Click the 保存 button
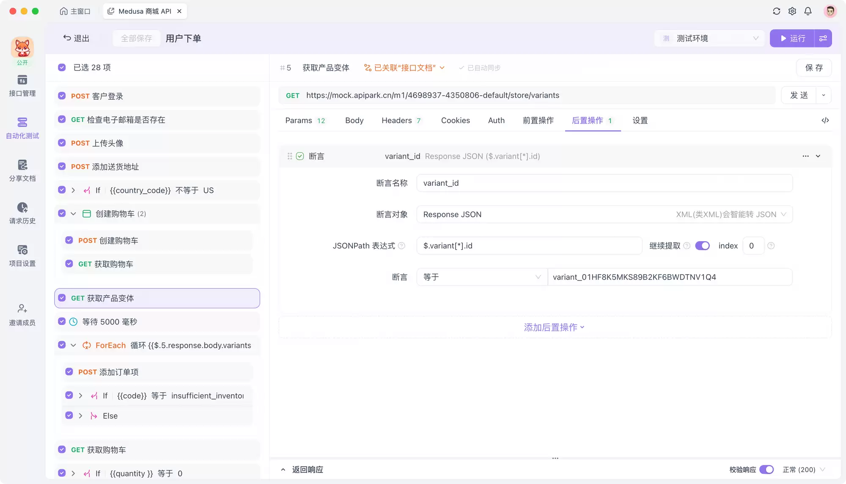 coord(814,68)
